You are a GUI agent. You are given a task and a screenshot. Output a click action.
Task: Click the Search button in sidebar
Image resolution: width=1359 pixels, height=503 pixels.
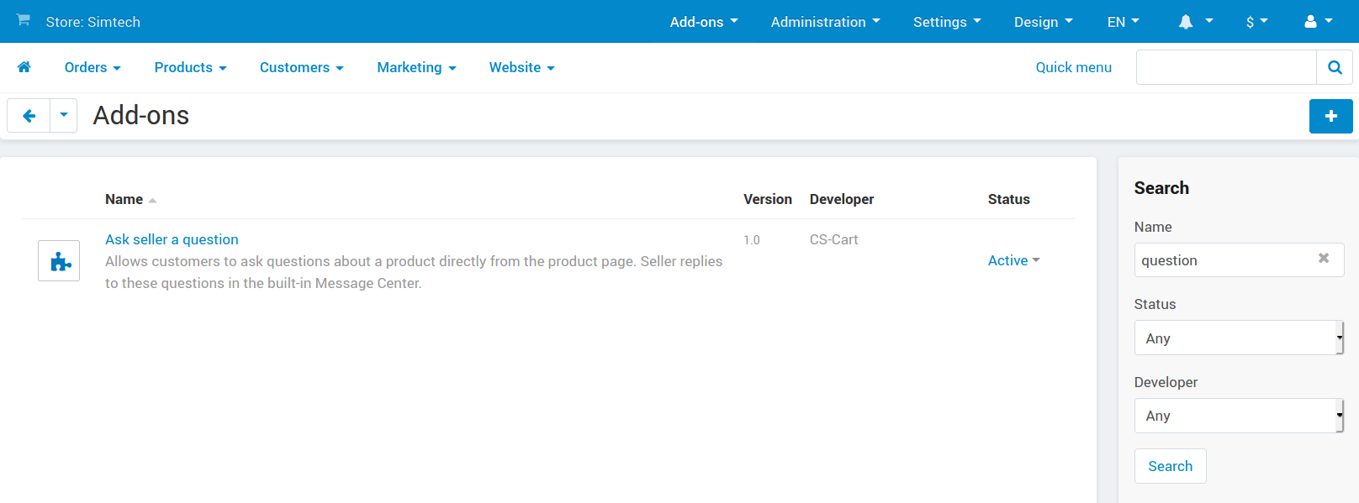[1170, 466]
